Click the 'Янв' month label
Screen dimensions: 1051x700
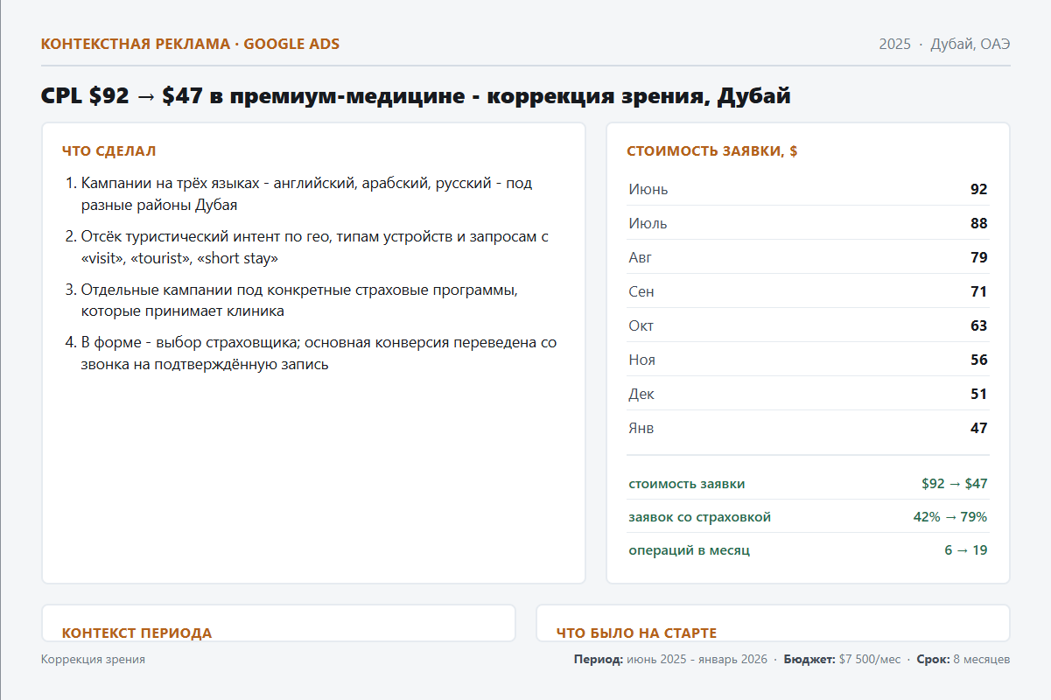pos(641,428)
